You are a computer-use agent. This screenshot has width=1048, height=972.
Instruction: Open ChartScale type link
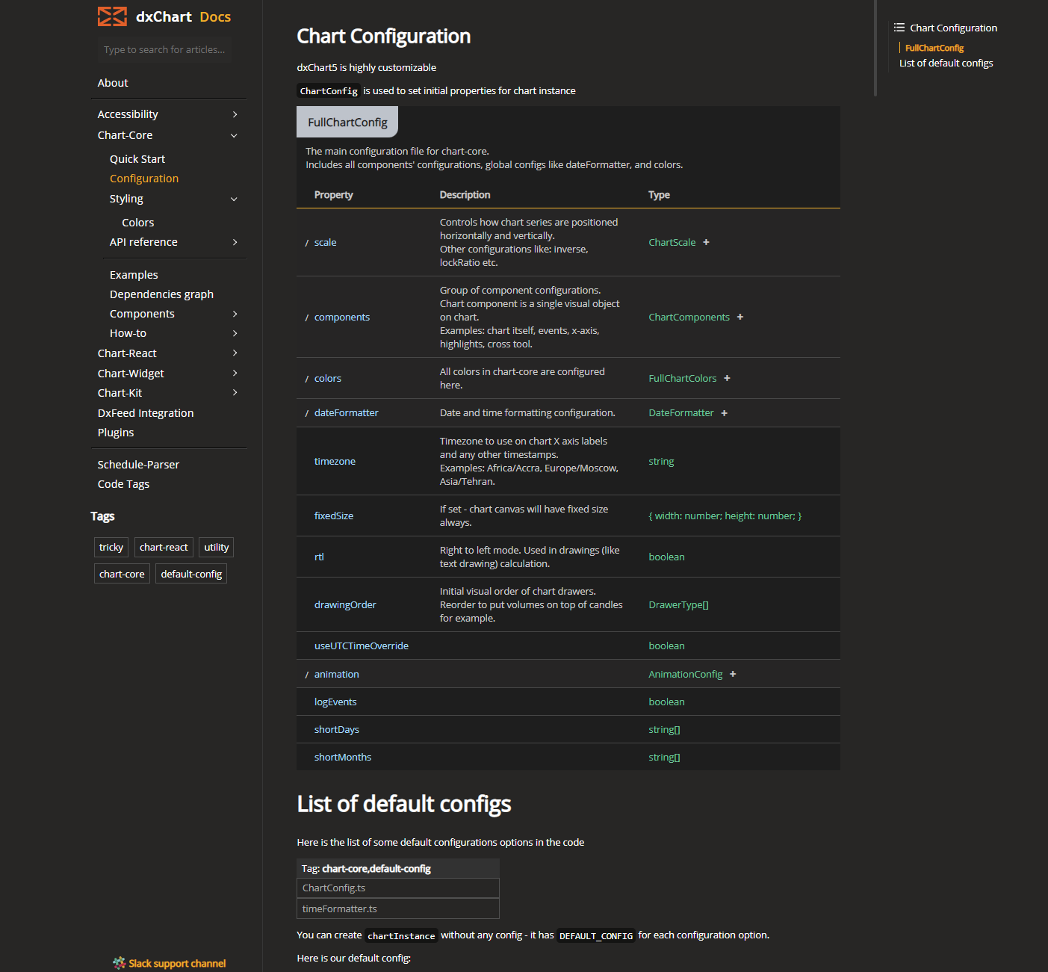coord(672,243)
